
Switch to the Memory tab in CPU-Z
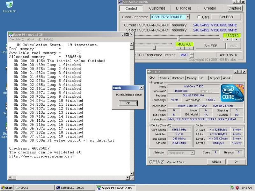click(x=192, y=78)
